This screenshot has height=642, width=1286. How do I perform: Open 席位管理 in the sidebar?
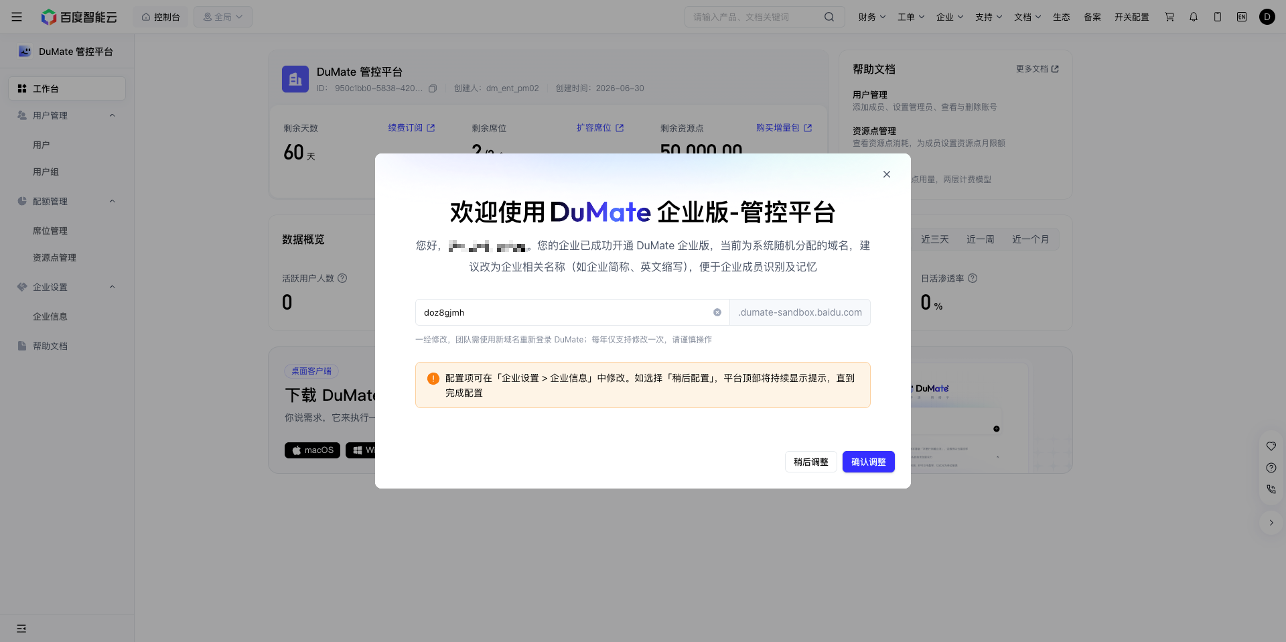click(x=50, y=231)
